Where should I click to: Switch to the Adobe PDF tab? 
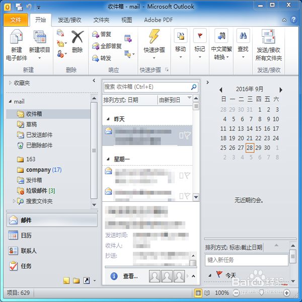[159, 20]
